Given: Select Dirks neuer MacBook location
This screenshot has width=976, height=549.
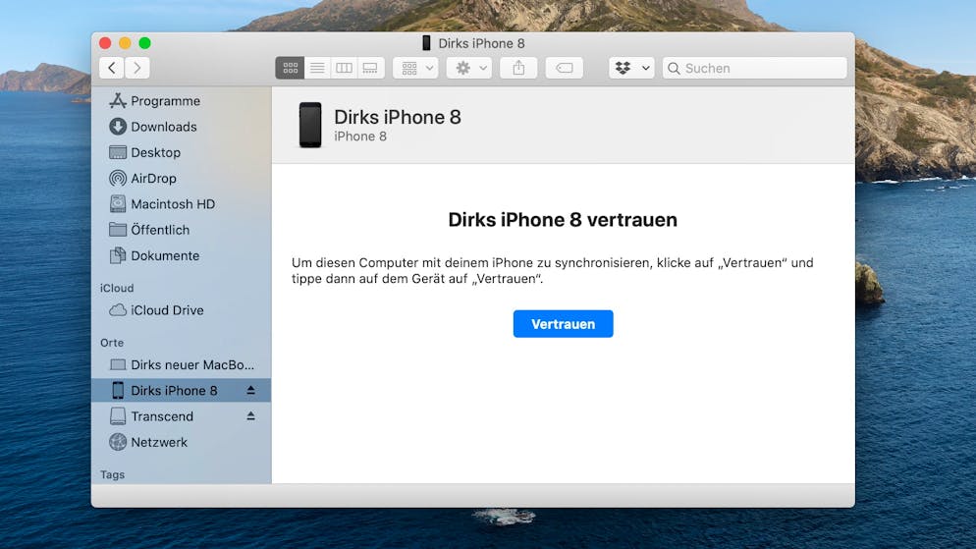Looking at the screenshot, I should tap(181, 364).
